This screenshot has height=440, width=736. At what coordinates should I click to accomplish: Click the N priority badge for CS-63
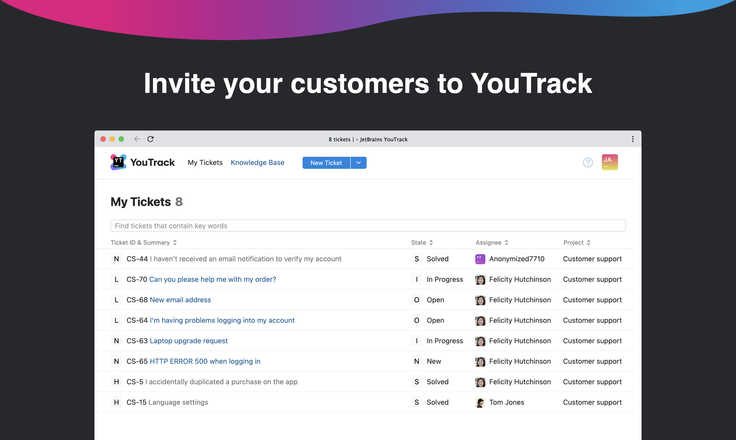tap(116, 341)
